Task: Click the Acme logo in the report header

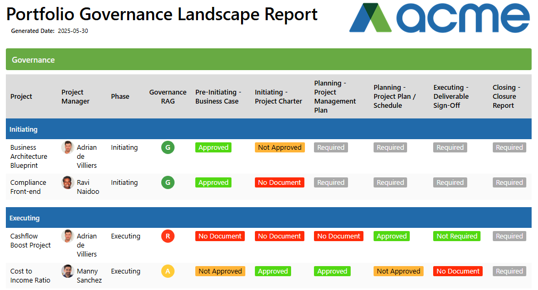Action: tap(440, 18)
